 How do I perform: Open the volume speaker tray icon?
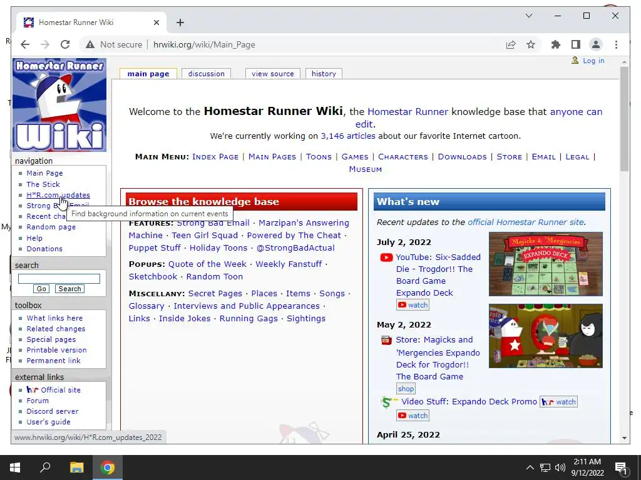pos(560,467)
